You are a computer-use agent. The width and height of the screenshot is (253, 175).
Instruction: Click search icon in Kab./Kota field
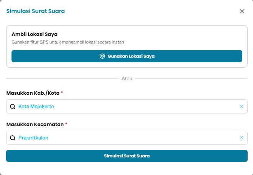point(13,107)
